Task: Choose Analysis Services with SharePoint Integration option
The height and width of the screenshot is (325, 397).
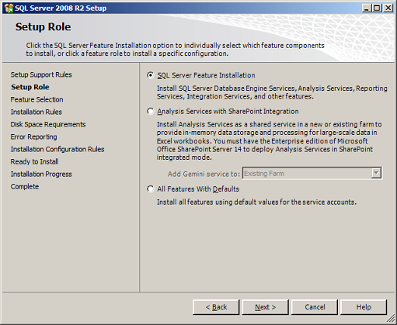Action: click(150, 112)
